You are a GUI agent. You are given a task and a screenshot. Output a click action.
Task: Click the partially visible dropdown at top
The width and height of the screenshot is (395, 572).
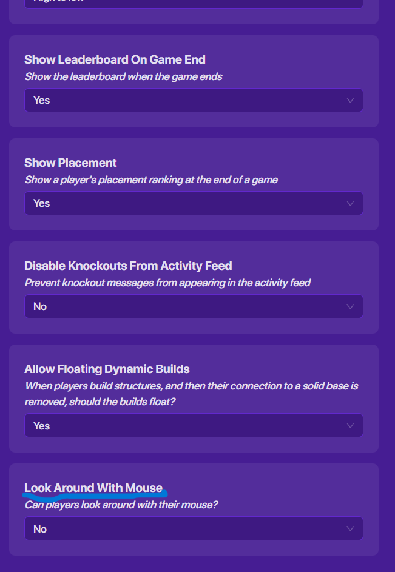194,3
